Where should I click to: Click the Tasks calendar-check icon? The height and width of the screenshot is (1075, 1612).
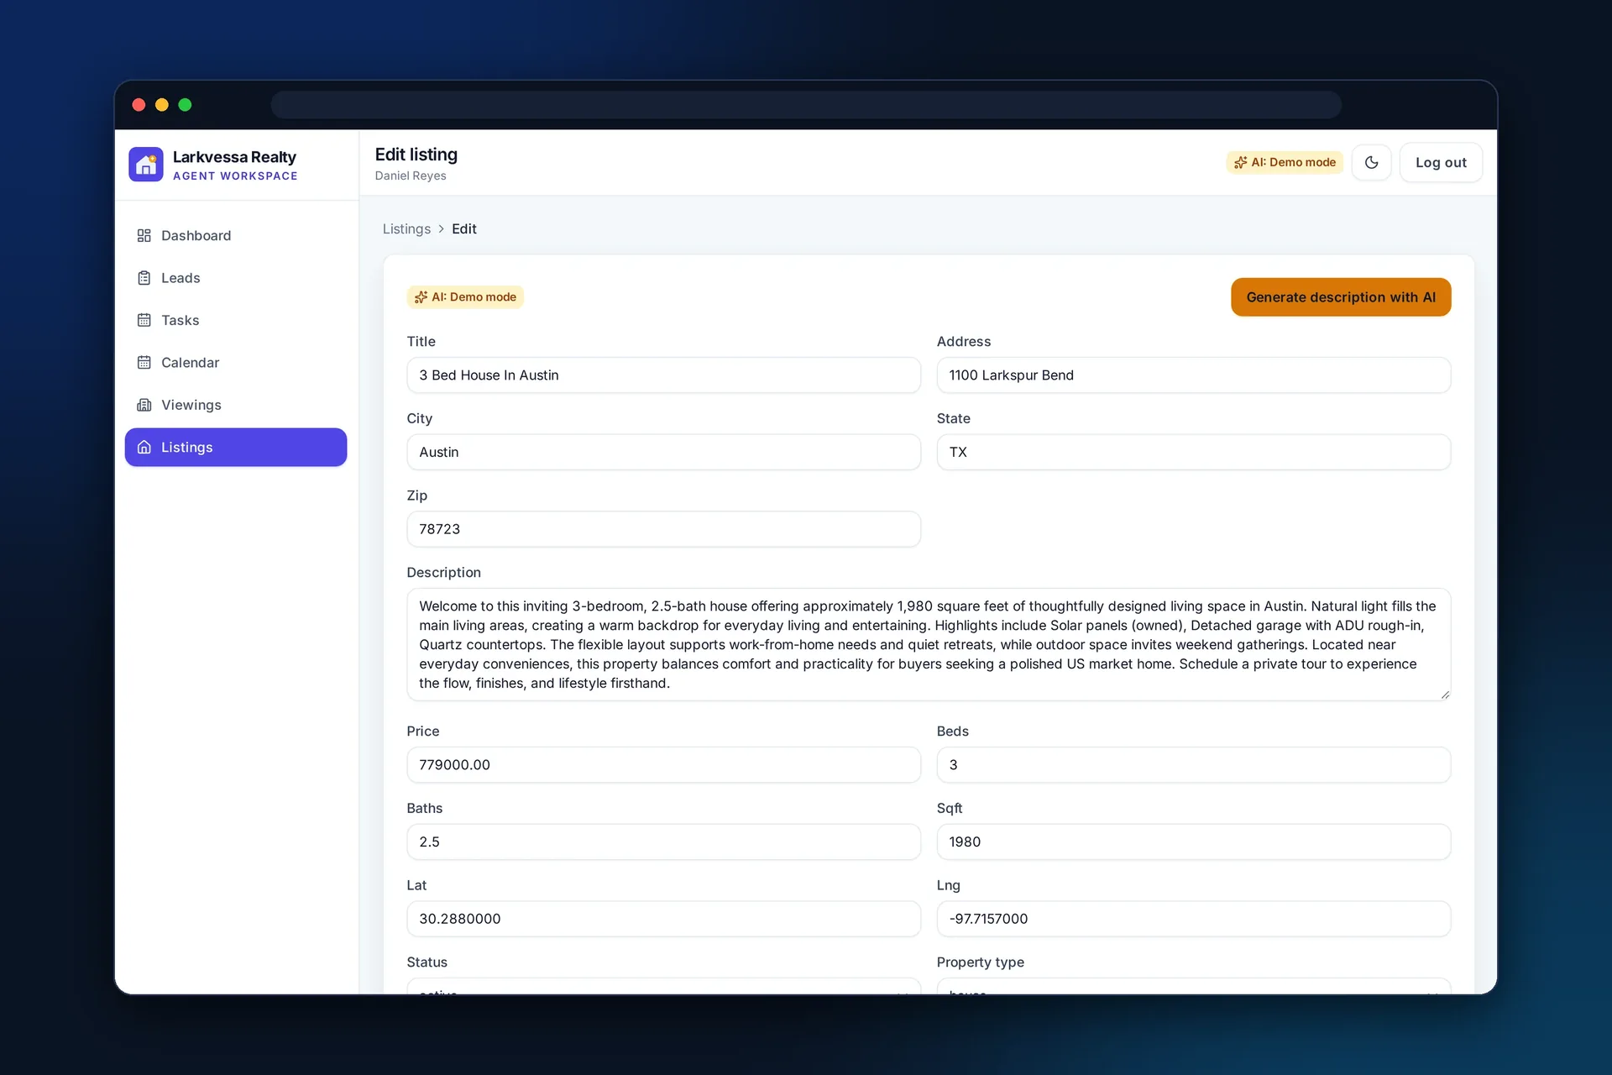coord(144,320)
